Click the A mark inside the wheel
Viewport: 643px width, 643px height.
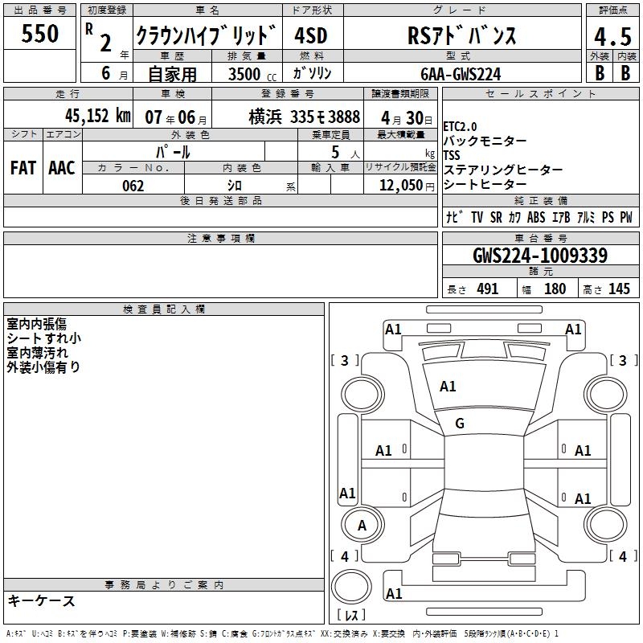coord(362,526)
